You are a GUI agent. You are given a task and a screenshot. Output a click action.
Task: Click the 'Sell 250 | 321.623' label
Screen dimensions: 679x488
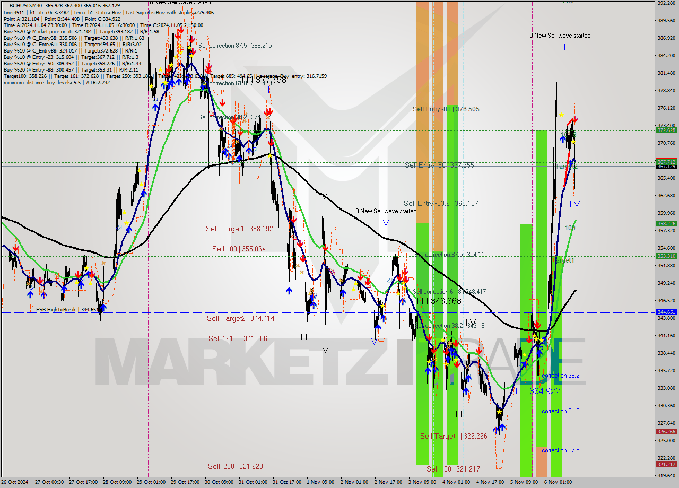click(x=236, y=466)
